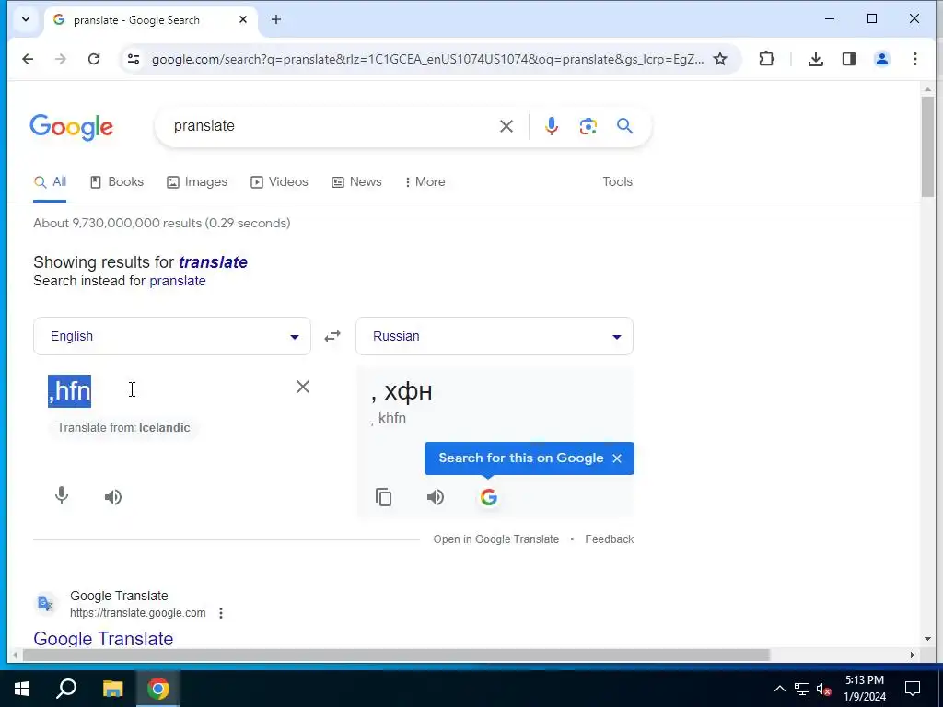This screenshot has height=707, width=943.
Task: Click the corrected translate link
Action: pyautogui.click(x=213, y=262)
